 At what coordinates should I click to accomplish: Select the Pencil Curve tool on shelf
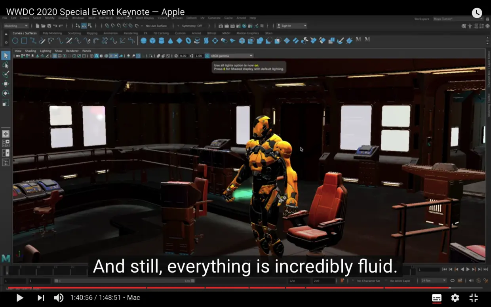(x=42, y=41)
